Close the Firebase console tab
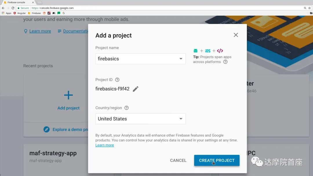 [33, 2]
